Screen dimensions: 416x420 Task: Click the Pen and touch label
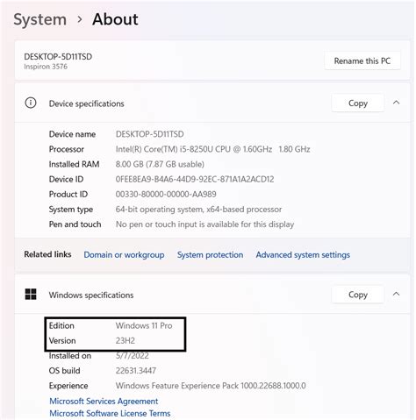(x=75, y=224)
